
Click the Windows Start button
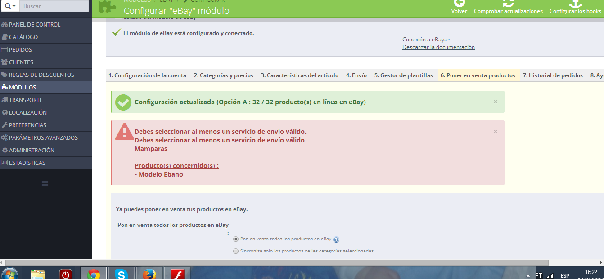[x=9, y=274]
